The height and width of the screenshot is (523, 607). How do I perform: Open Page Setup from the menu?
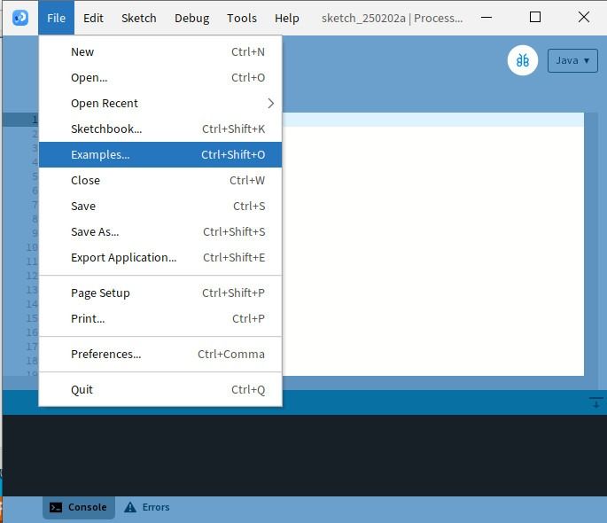pyautogui.click(x=160, y=293)
